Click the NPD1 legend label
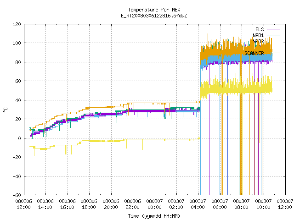This screenshot has width=294, height=220. (258, 35)
